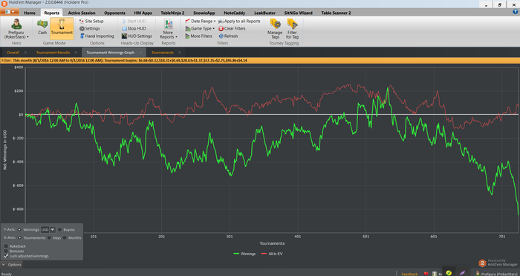Click the green Winnings legend swatch
This screenshot has height=276, width=520.
click(236, 254)
